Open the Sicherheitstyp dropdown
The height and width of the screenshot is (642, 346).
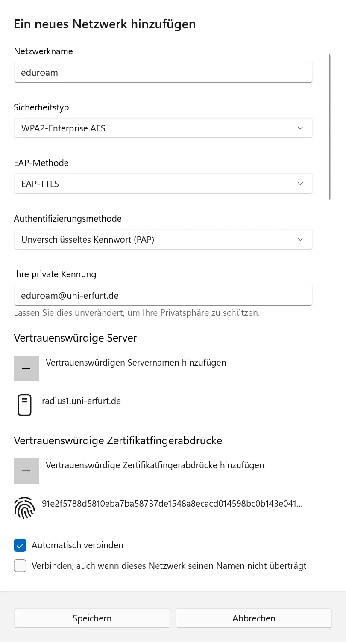163,128
